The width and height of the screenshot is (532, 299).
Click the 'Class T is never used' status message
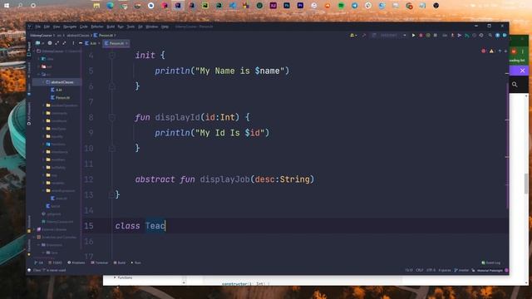tap(50, 270)
